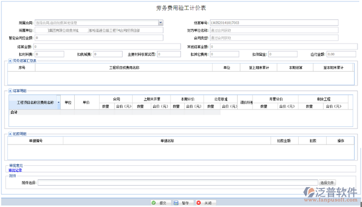Screen dimensions: 362x207
Task: Click the 单据编号 column header
Action: (35, 141)
